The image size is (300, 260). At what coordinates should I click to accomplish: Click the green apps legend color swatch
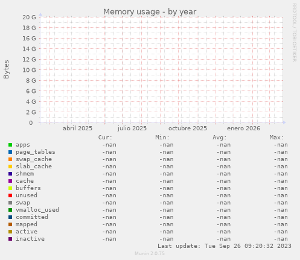pyautogui.click(x=10, y=145)
